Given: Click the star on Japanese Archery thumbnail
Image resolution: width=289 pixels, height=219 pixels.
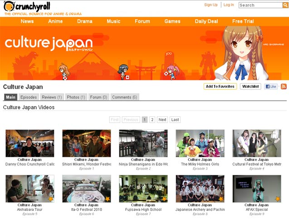Looking at the screenshot, I should click(x=221, y=199).
